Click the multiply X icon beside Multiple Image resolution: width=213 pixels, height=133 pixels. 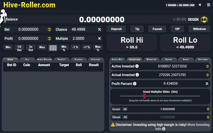pos(100,38)
